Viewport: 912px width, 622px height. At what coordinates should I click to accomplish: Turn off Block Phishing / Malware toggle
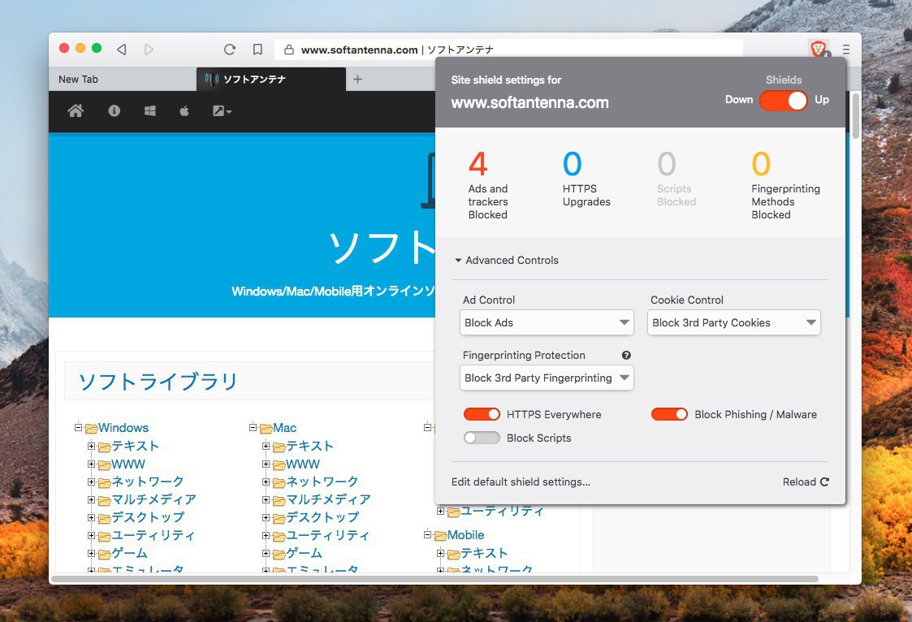point(669,414)
